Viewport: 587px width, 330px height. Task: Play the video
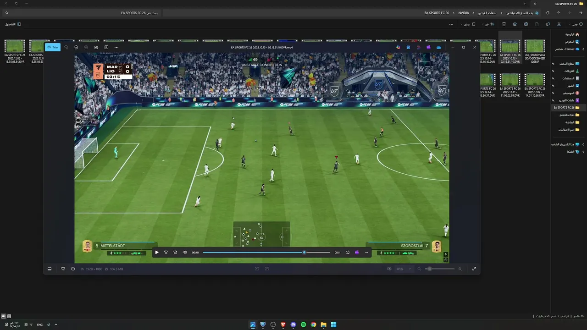point(157,253)
